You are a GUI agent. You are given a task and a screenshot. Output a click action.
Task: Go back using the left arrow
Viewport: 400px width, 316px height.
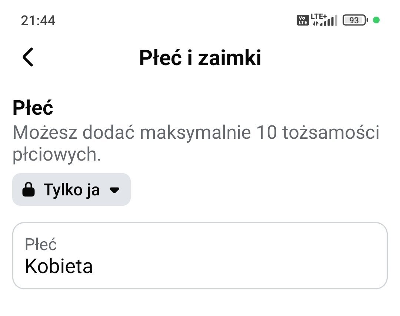tap(28, 57)
